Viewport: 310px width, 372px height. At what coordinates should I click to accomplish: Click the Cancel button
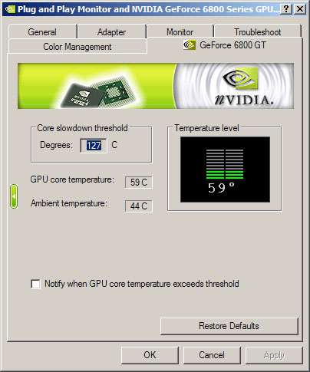pos(212,355)
